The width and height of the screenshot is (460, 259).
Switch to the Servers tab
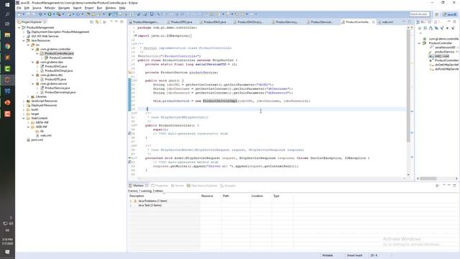point(178,186)
